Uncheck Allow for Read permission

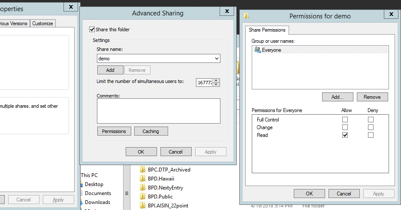(345, 135)
